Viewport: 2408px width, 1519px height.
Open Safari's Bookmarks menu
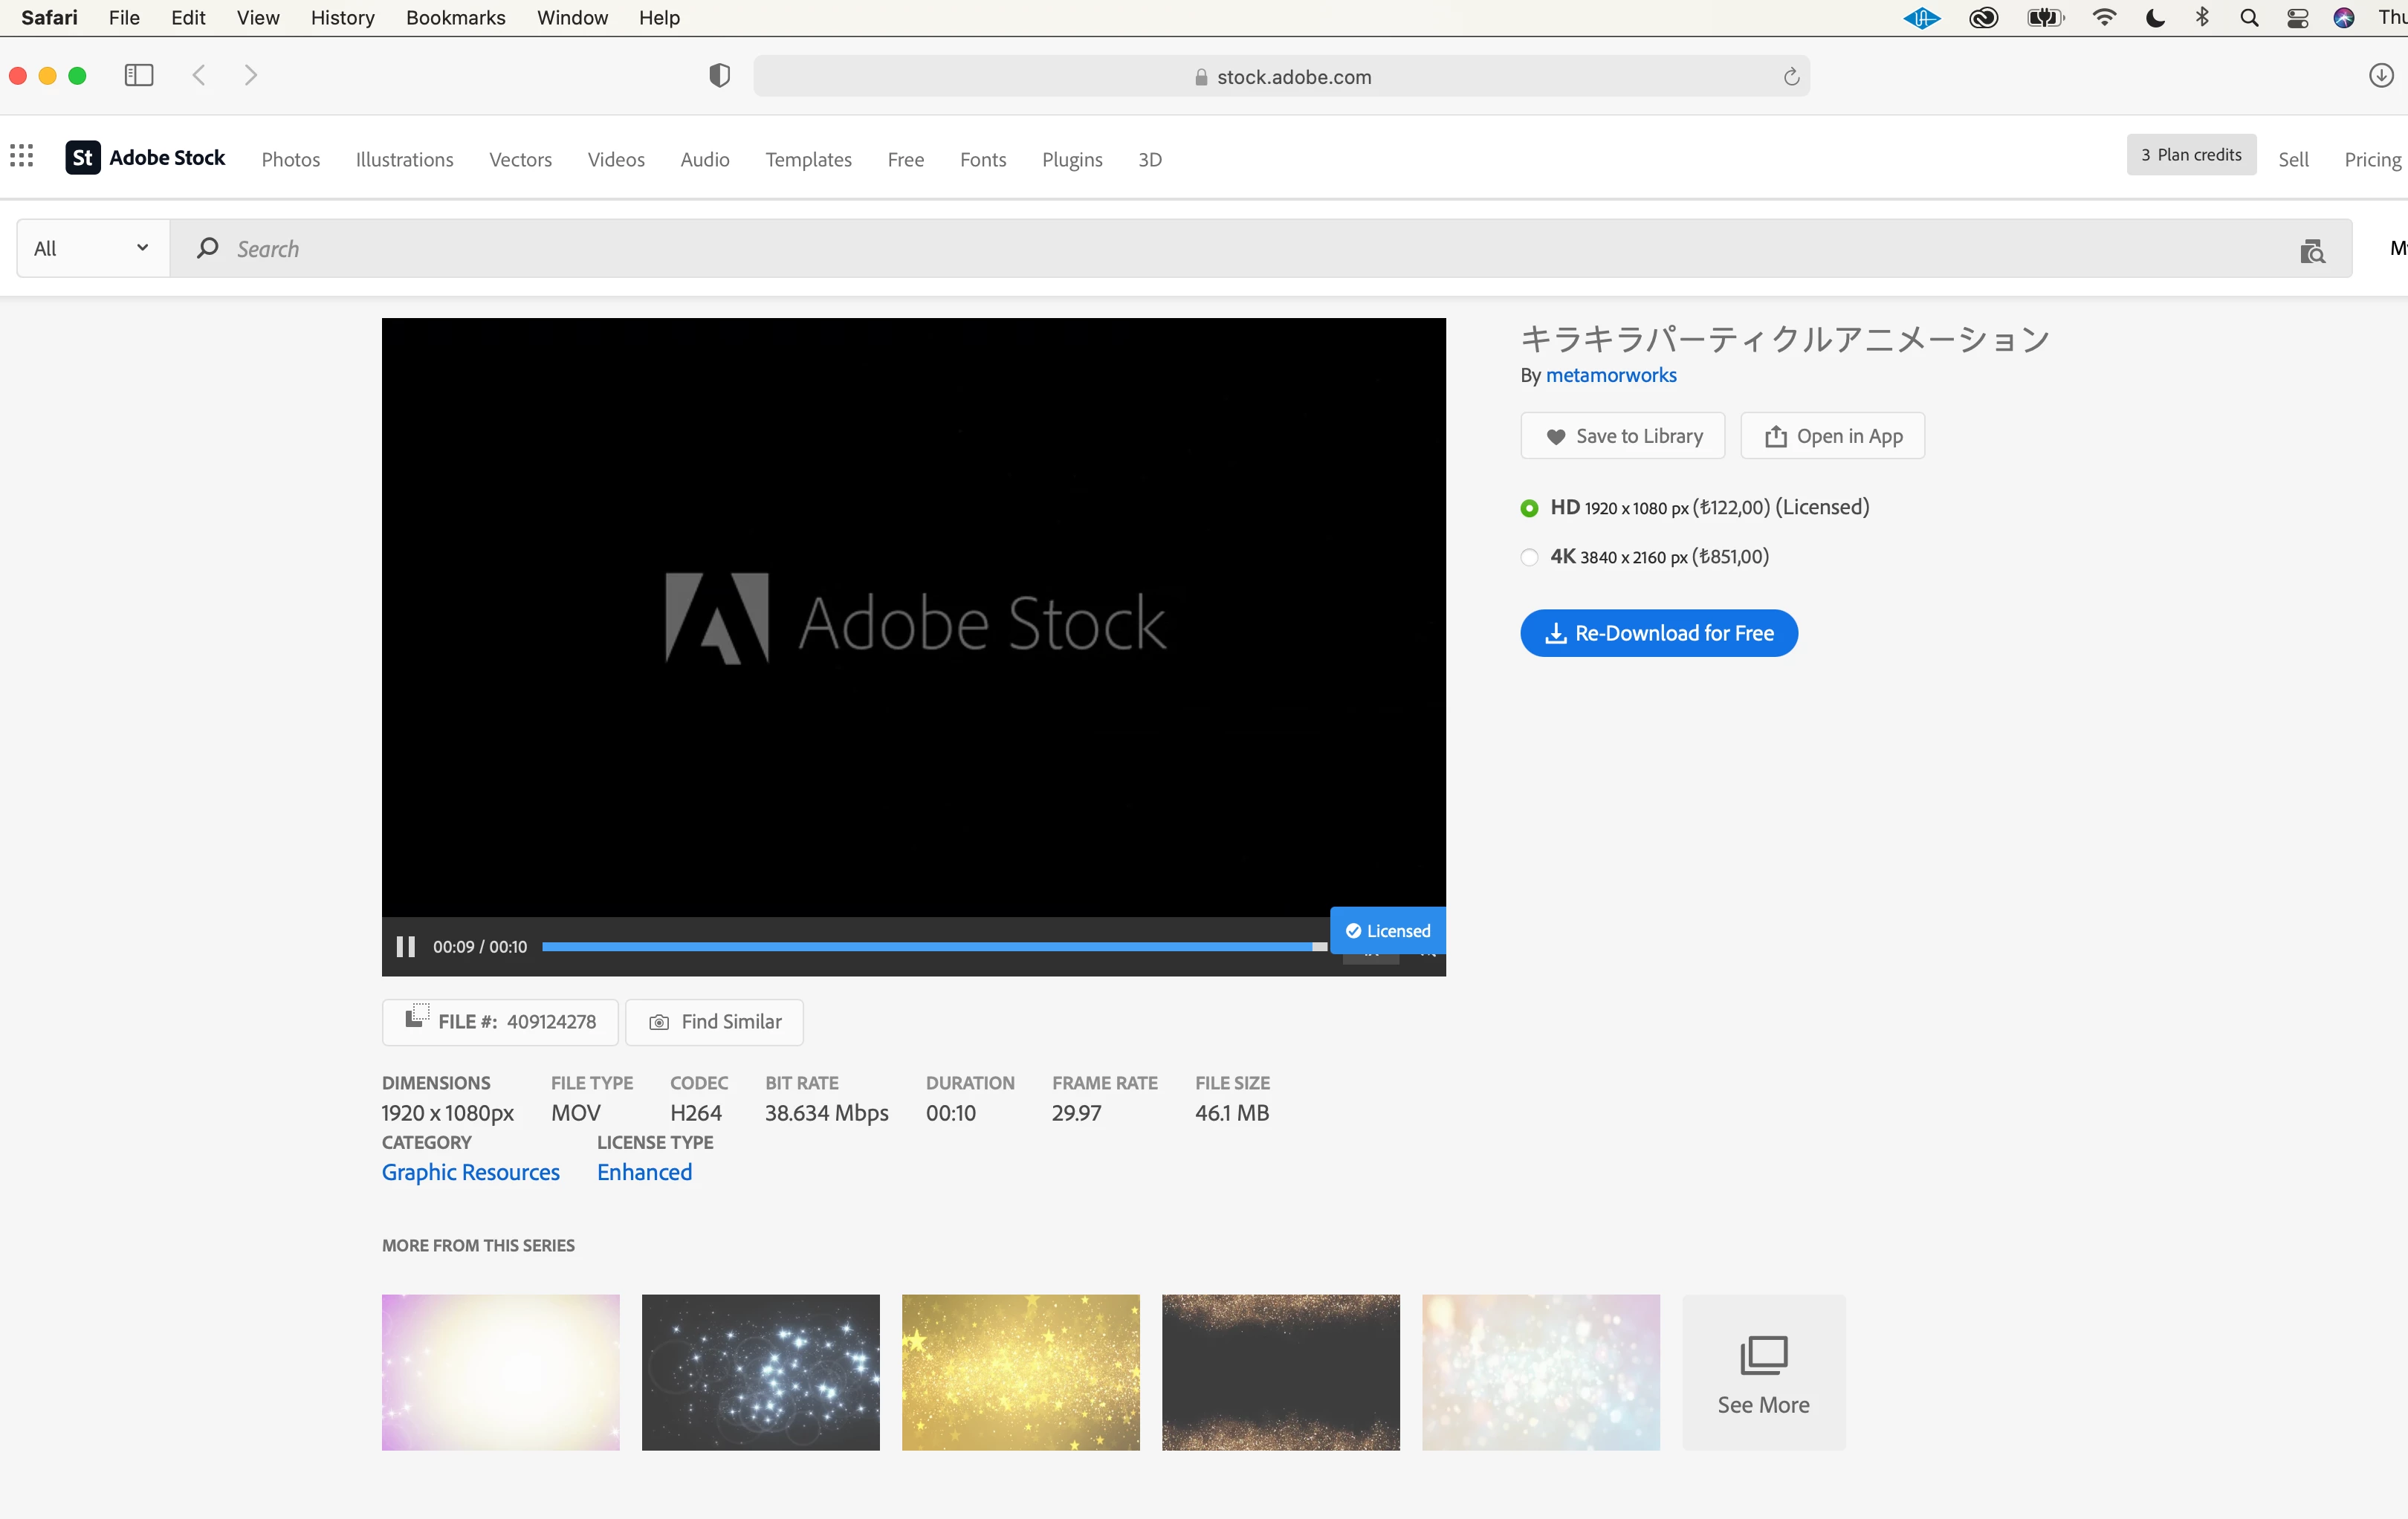tap(455, 18)
